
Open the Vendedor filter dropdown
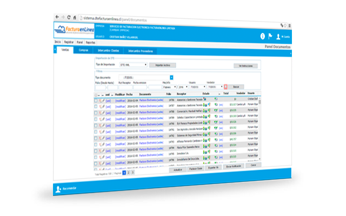[214, 86]
